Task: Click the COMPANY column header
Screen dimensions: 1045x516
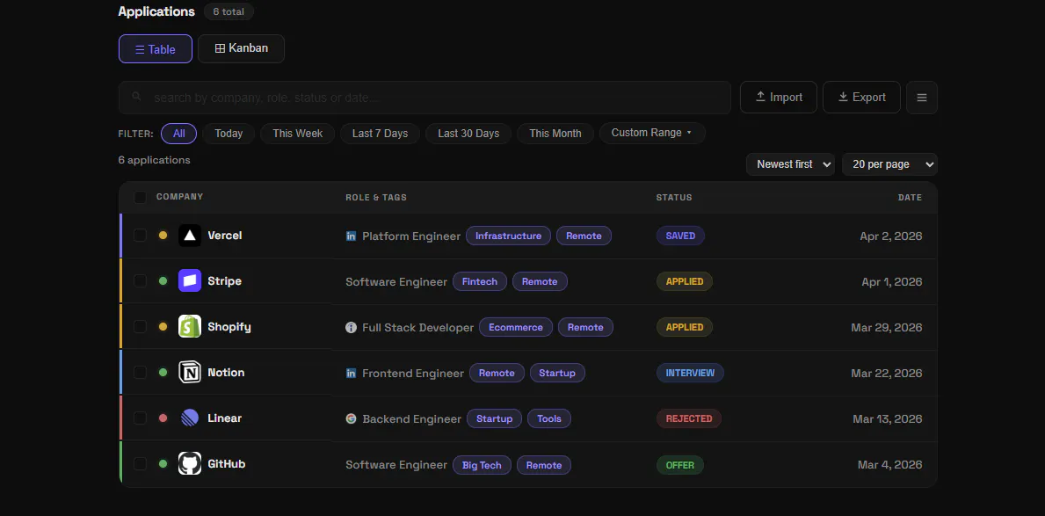Action: 180,197
